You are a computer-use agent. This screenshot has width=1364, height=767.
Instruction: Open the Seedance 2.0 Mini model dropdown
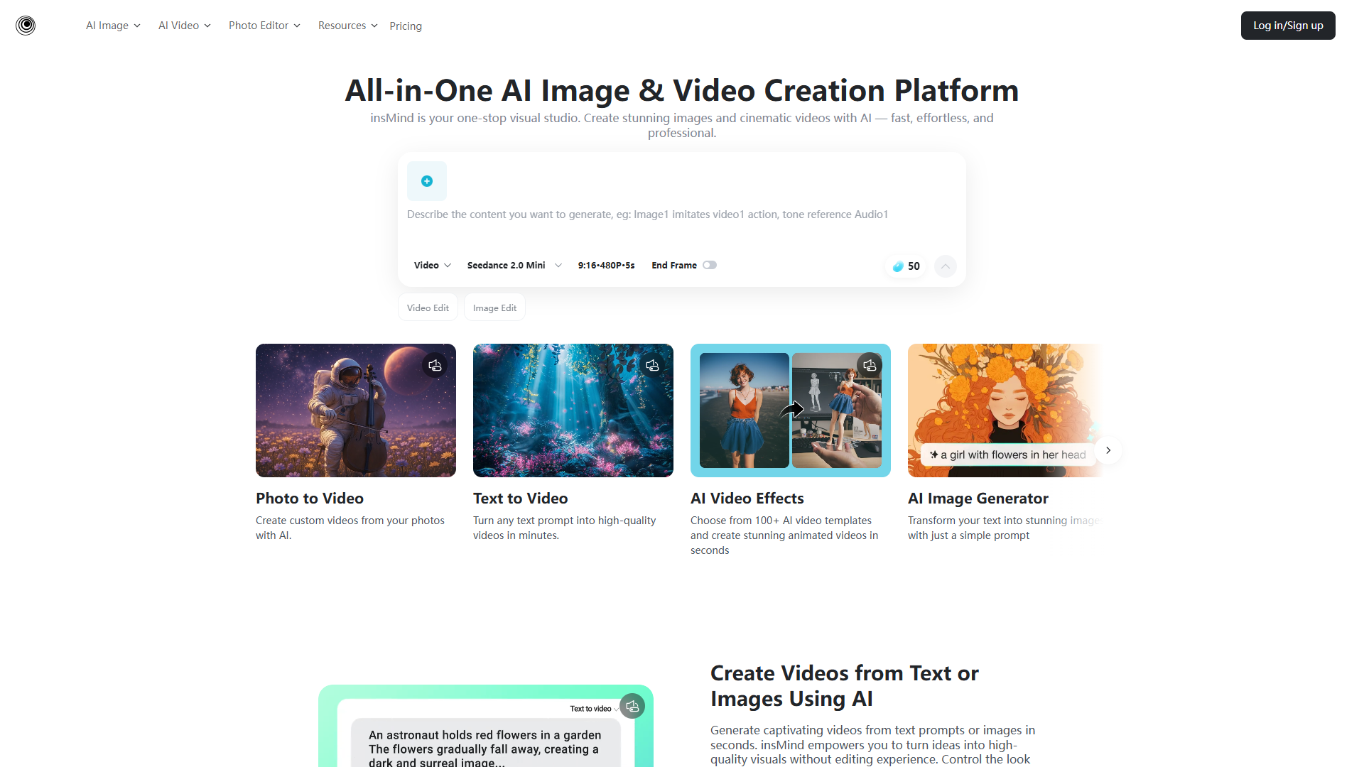(x=514, y=265)
